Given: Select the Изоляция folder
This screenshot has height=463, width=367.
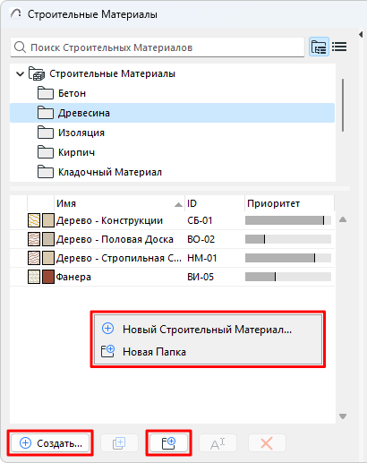Looking at the screenshot, I should pos(173,133).
